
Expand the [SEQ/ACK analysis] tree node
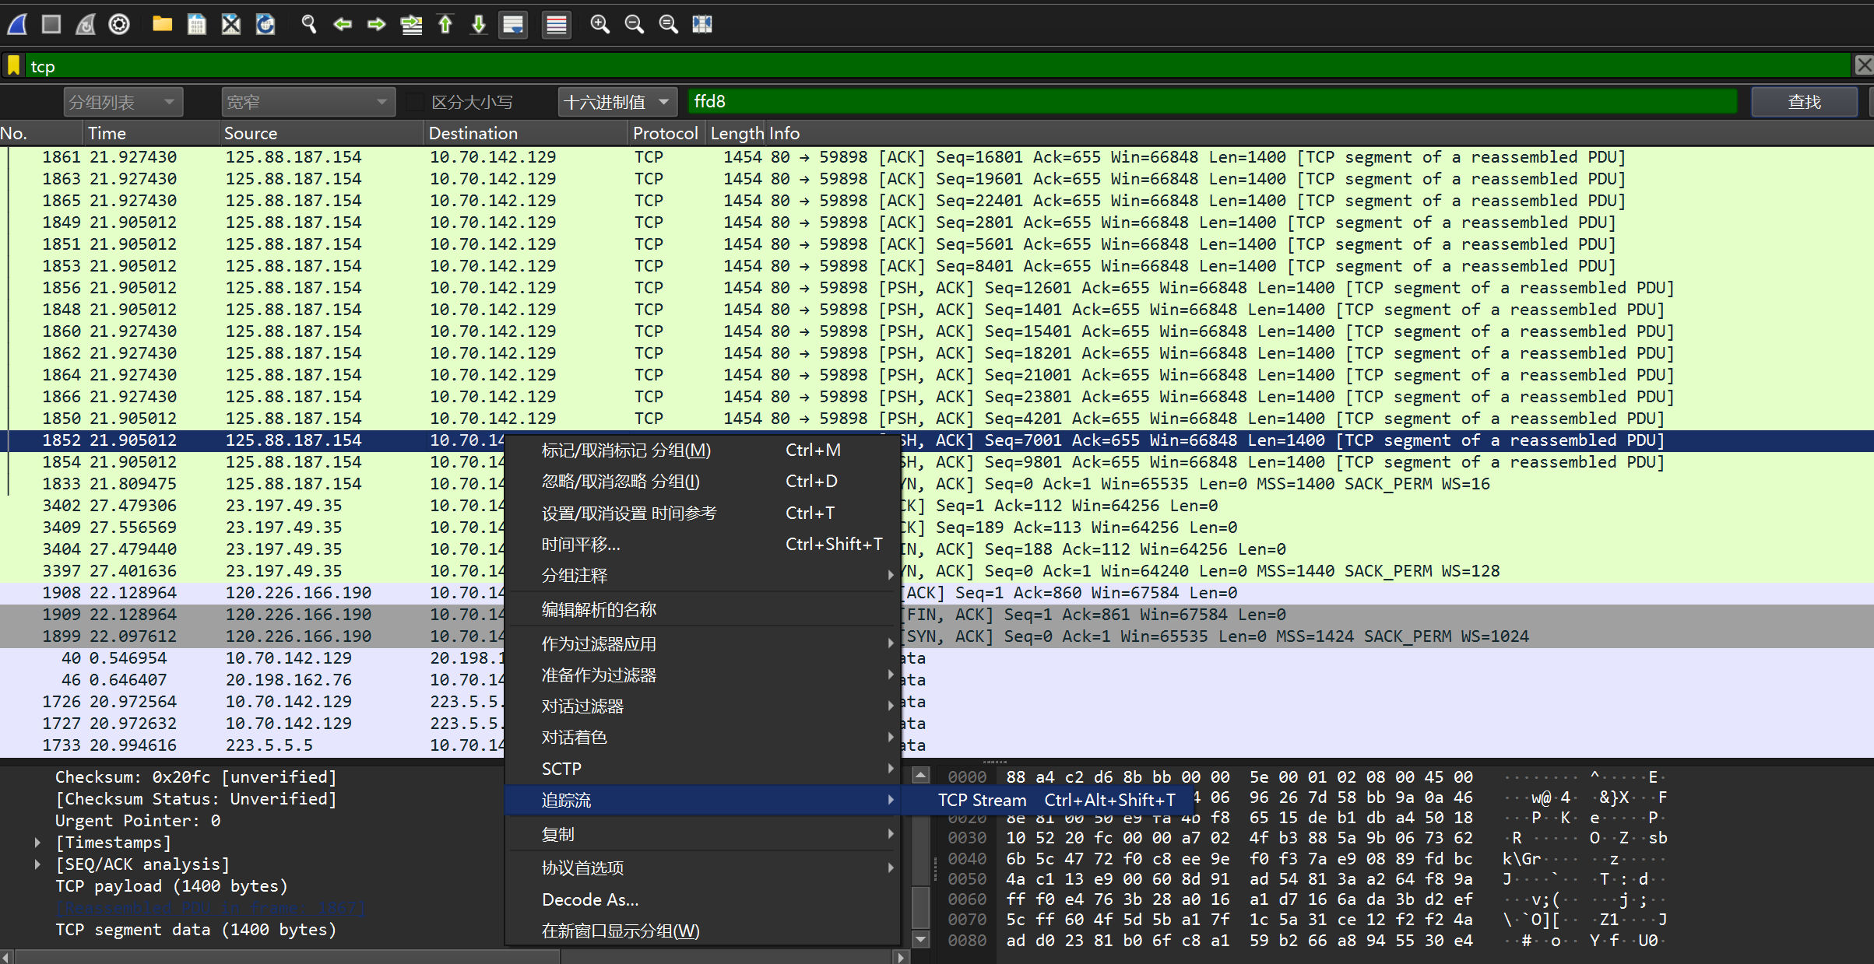37,864
